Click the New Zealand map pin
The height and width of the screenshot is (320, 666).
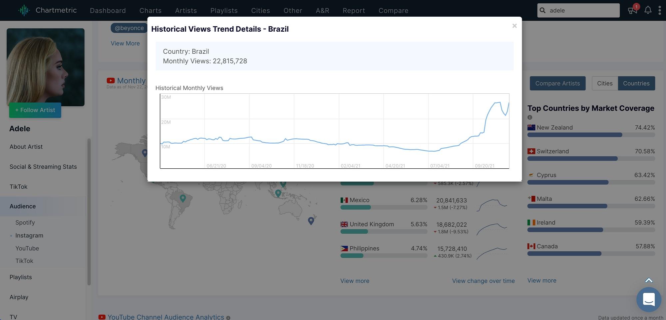click(x=311, y=221)
